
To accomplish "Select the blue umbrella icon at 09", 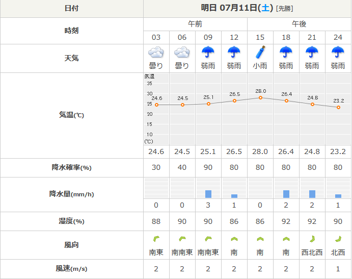I will tap(208, 52).
